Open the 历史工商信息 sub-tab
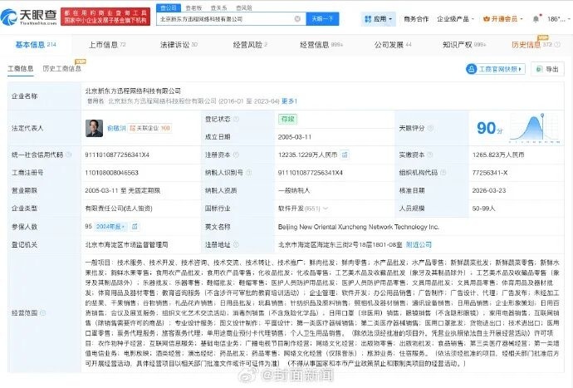This screenshot has height=388, width=573. (x=62, y=69)
